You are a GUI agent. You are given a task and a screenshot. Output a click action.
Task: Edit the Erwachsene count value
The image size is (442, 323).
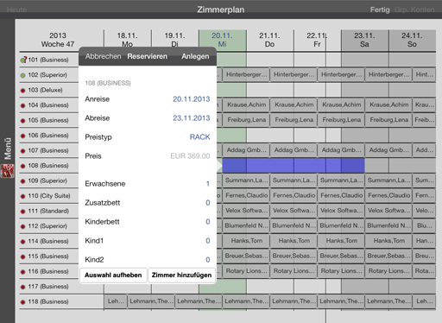tap(208, 184)
